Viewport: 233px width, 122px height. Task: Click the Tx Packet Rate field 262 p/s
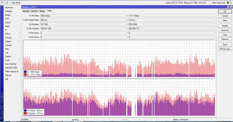tap(83, 20)
